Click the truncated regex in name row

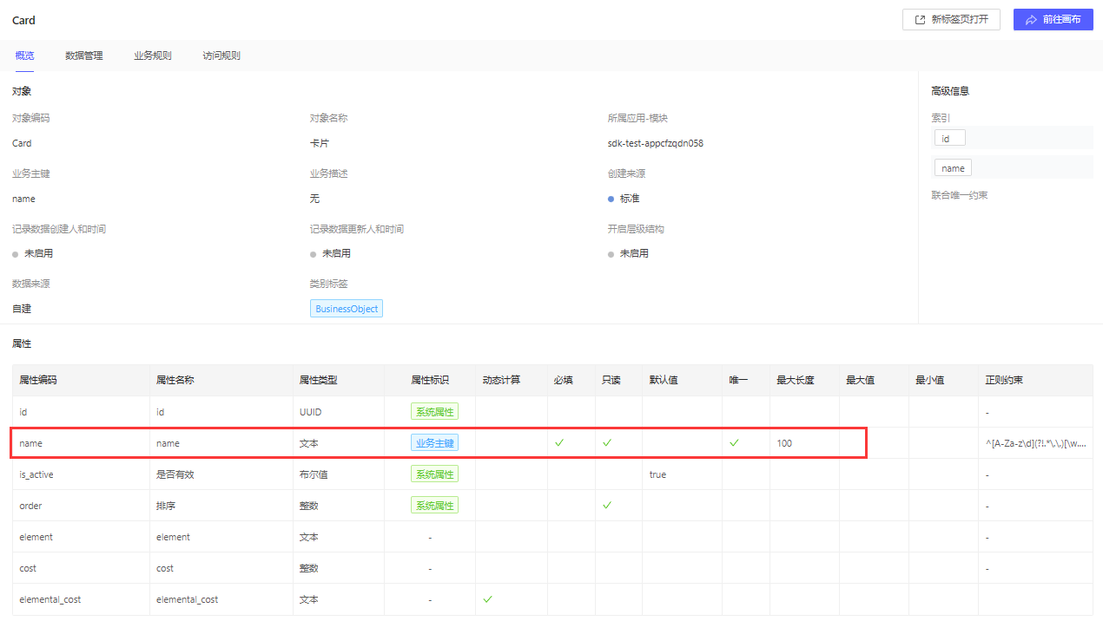[1034, 443]
